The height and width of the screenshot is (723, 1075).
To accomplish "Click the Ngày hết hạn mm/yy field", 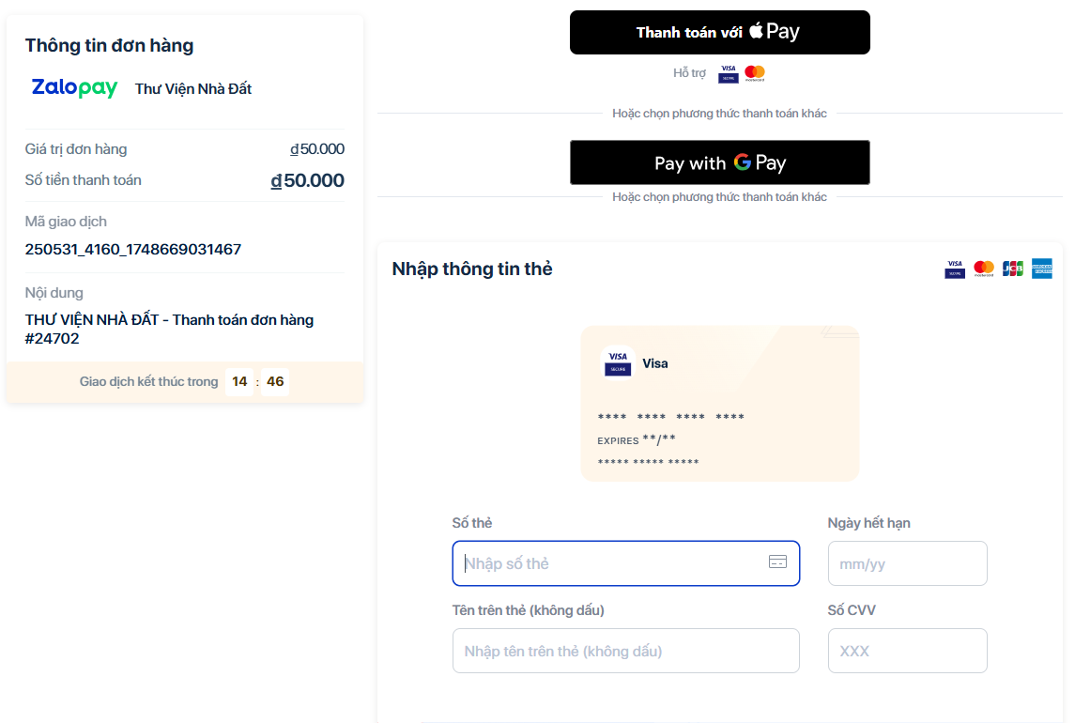I will pyautogui.click(x=907, y=563).
